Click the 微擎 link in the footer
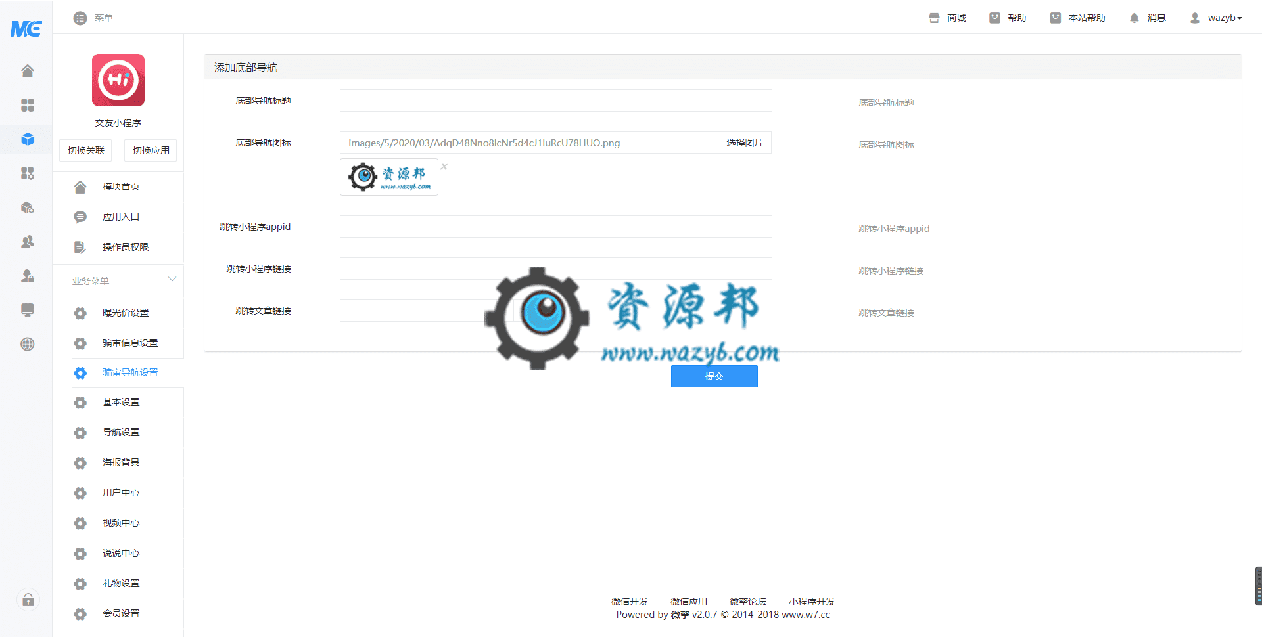 (x=680, y=615)
